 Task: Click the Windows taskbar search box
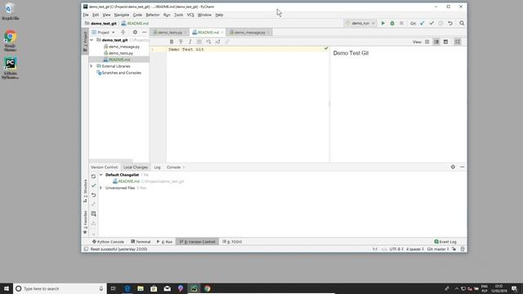[60, 288]
